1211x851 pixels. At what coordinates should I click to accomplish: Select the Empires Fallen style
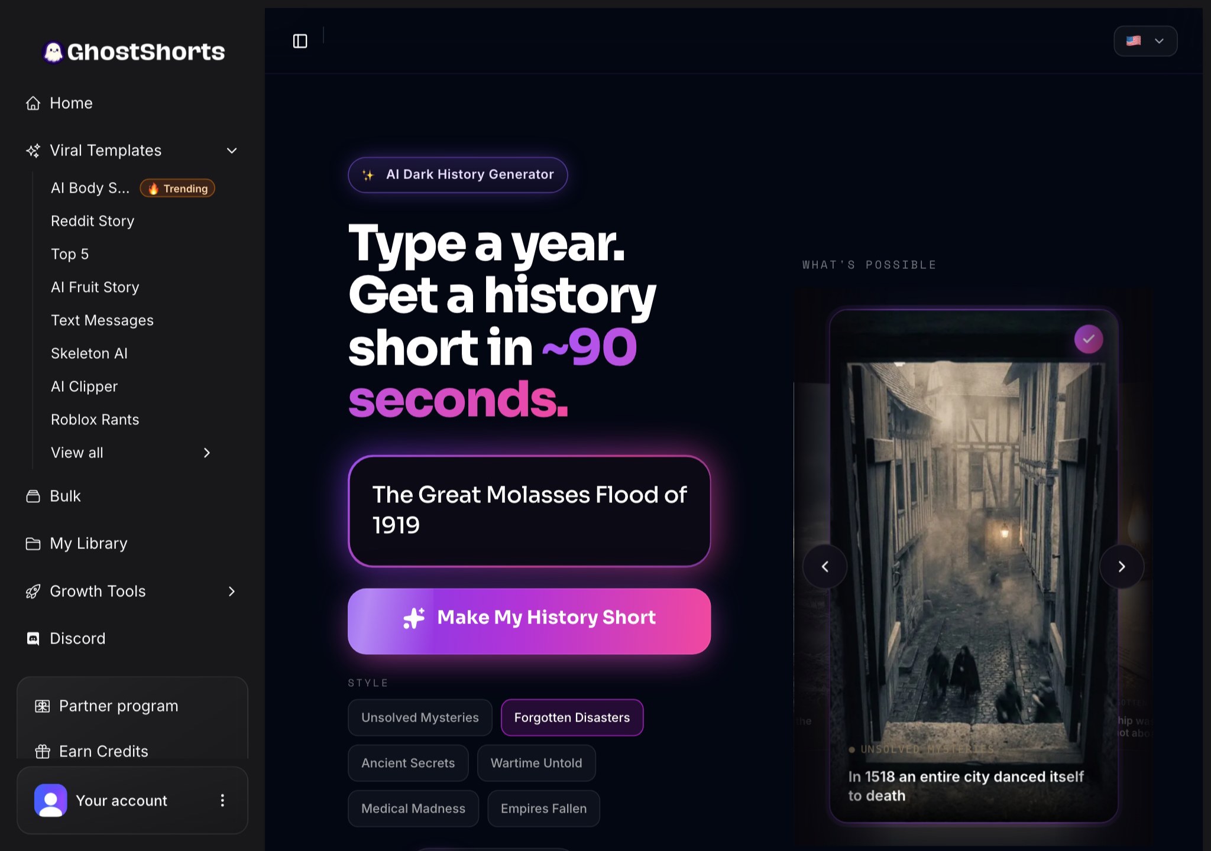[543, 808]
